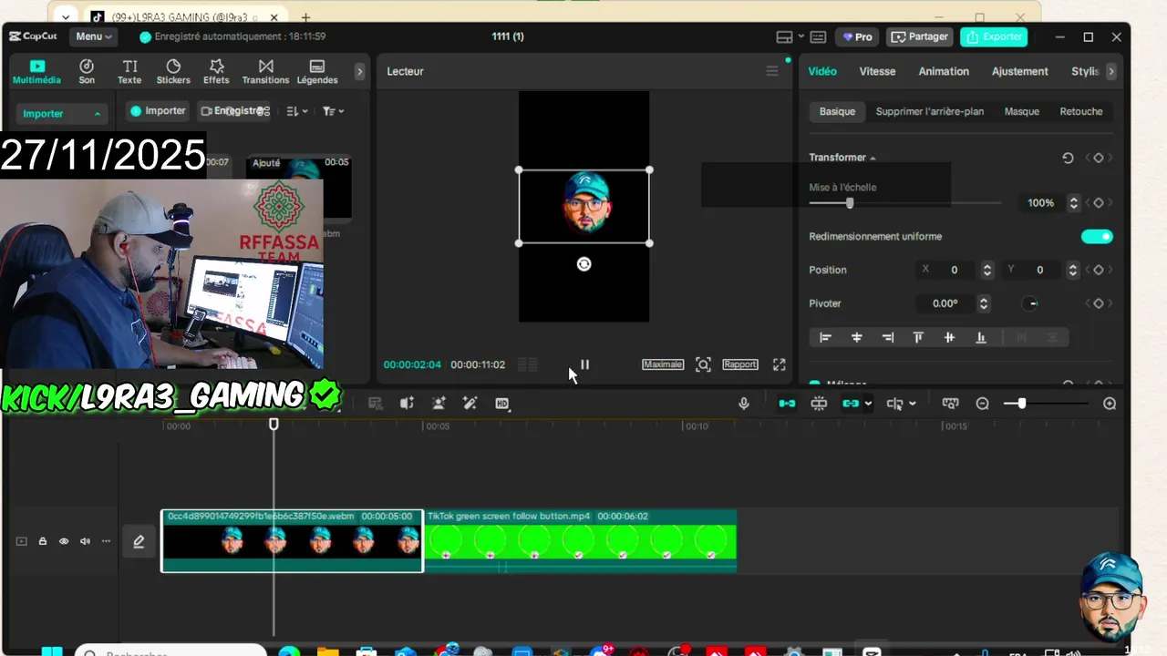Open the media sort order dropdown
This screenshot has width=1167, height=656.
(297, 111)
